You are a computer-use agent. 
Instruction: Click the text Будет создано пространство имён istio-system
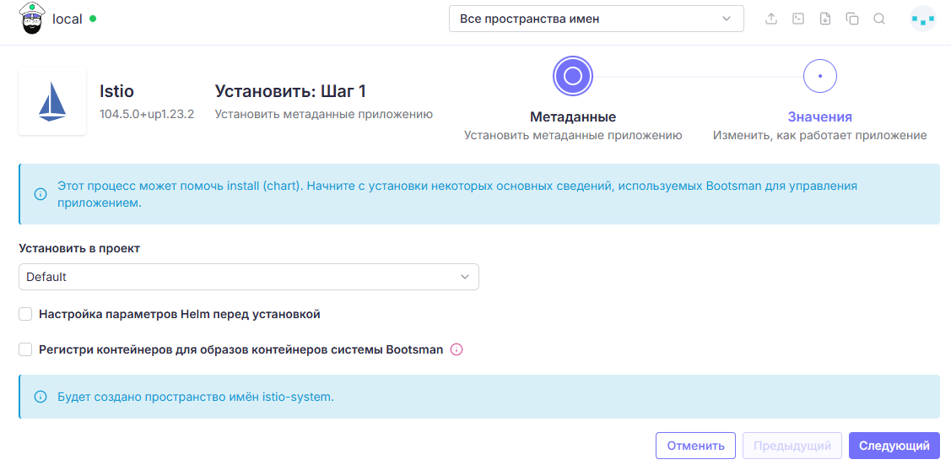click(x=196, y=397)
